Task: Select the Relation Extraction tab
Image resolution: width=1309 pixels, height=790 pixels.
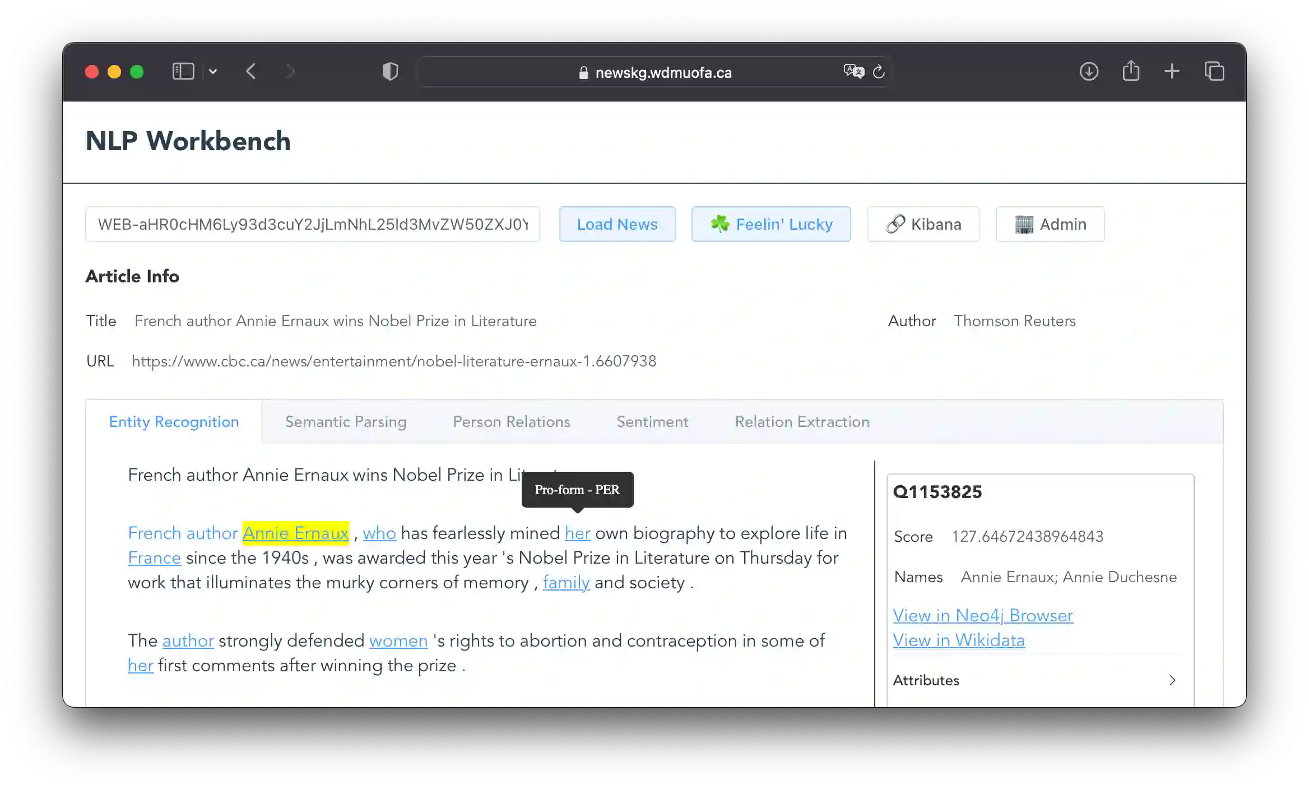Action: pos(802,422)
